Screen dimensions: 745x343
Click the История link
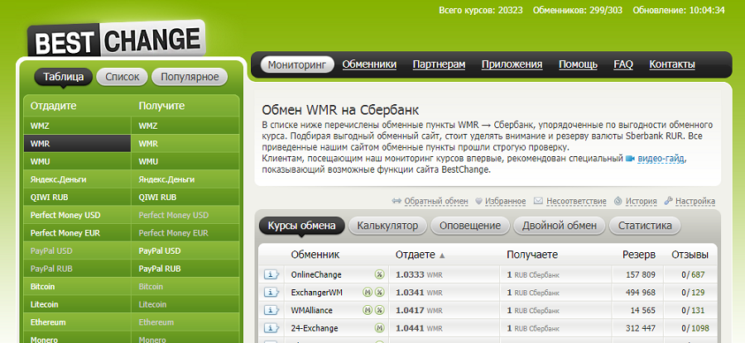click(641, 201)
